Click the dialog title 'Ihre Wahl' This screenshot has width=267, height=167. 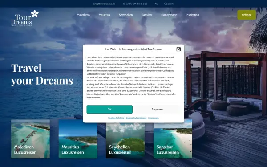click(x=133, y=49)
